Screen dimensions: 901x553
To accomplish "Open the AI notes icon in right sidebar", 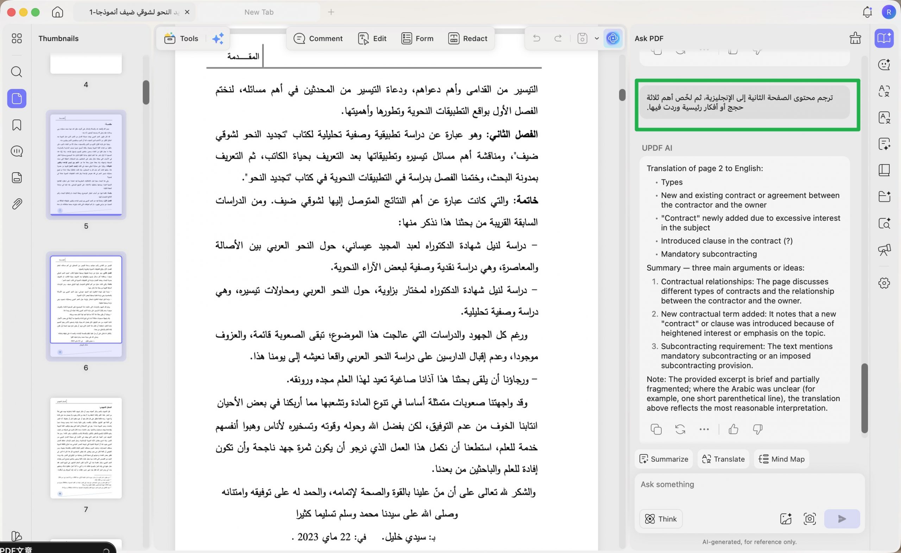I will (884, 144).
